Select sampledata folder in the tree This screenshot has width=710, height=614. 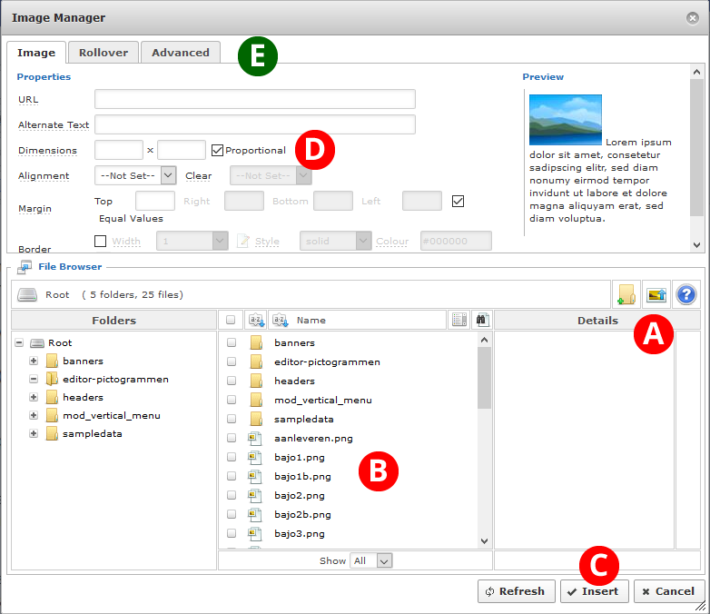point(93,433)
